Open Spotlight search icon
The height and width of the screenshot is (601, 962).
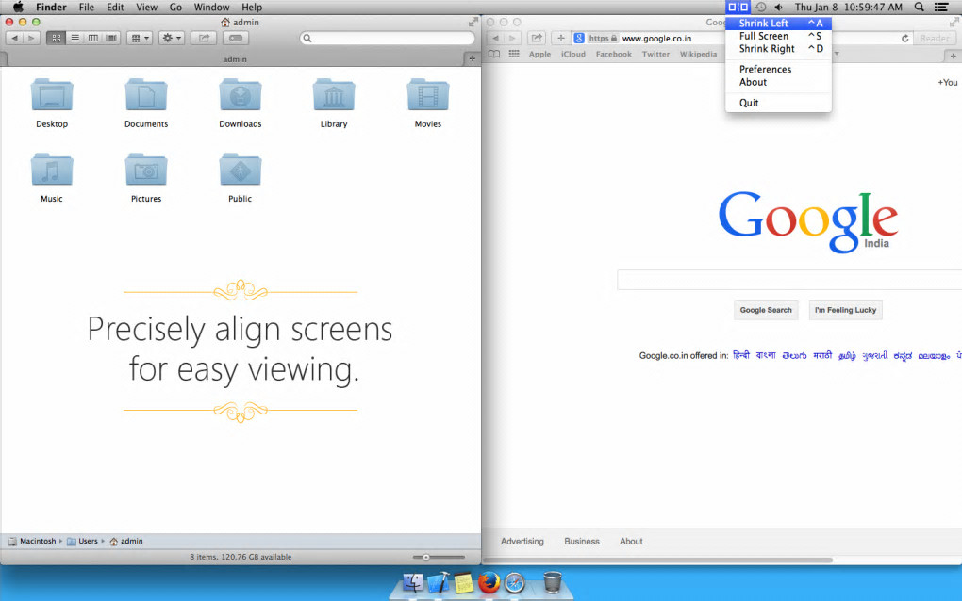919,8
